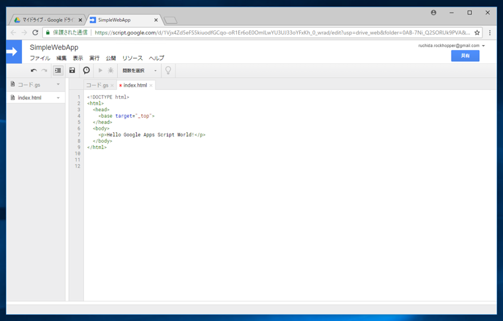Reload the browser page
Viewport: 503px width, 321px height.
35,32
